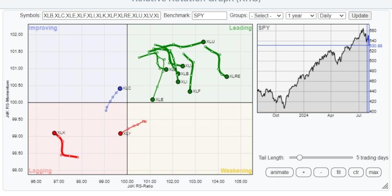The width and height of the screenshot is (392, 196).
Task: Click the Tail Length slider handle
Action: (x=299, y=157)
